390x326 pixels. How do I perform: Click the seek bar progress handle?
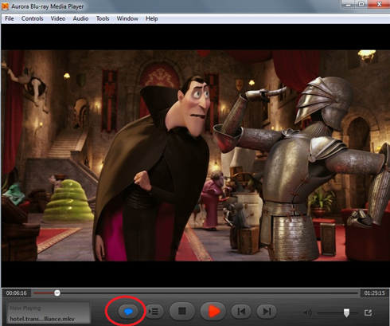pos(57,293)
